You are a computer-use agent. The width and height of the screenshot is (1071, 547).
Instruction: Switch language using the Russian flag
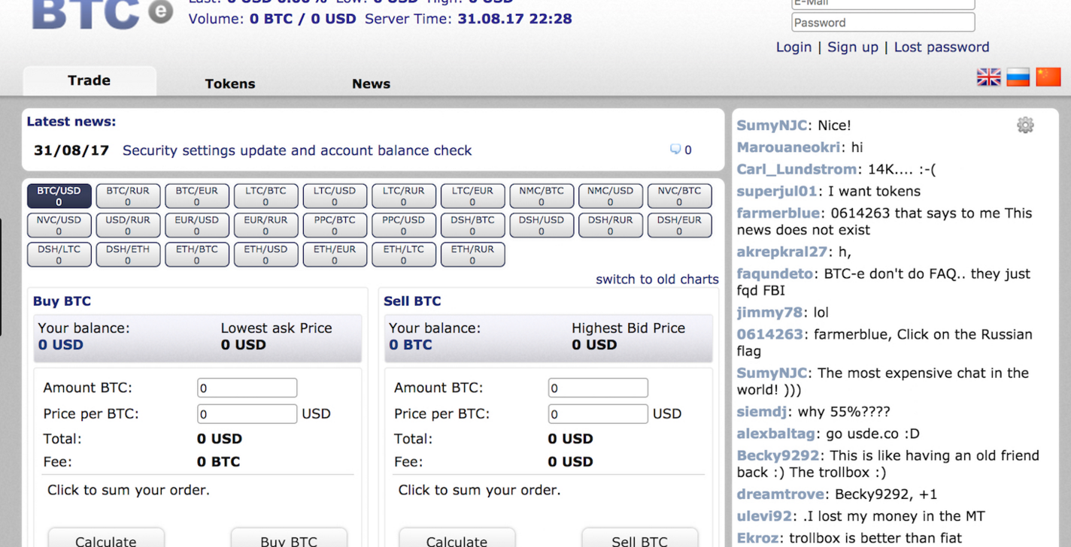pyautogui.click(x=1018, y=77)
